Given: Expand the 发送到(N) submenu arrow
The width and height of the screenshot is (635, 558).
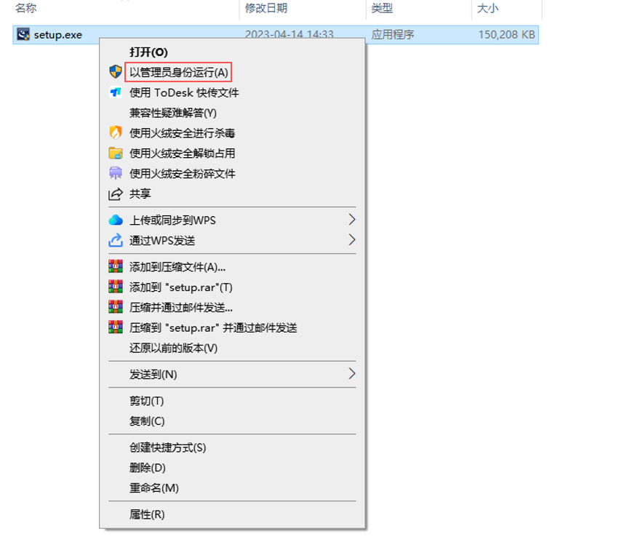Looking at the screenshot, I should (351, 374).
